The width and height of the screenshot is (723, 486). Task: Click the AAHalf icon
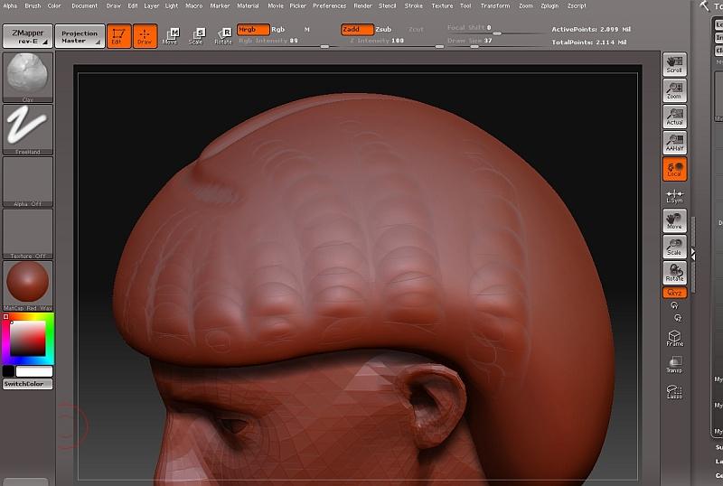[x=674, y=143]
